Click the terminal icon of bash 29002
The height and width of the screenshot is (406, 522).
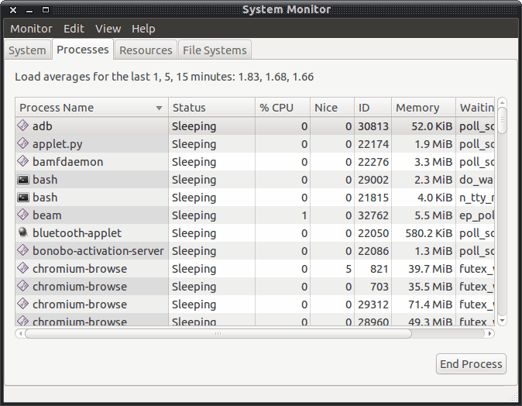(x=23, y=179)
